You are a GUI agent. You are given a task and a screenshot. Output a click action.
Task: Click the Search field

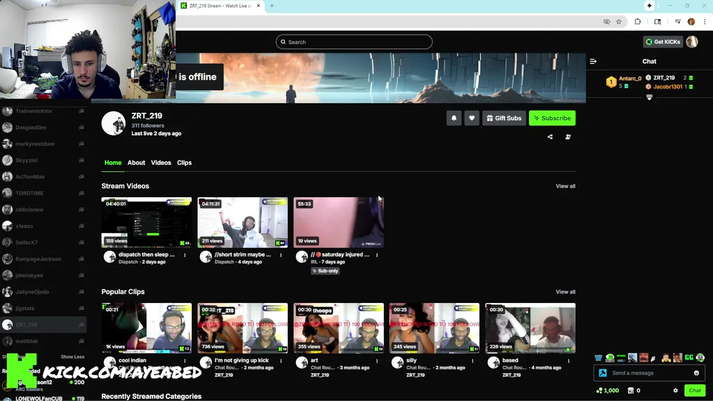click(x=354, y=42)
